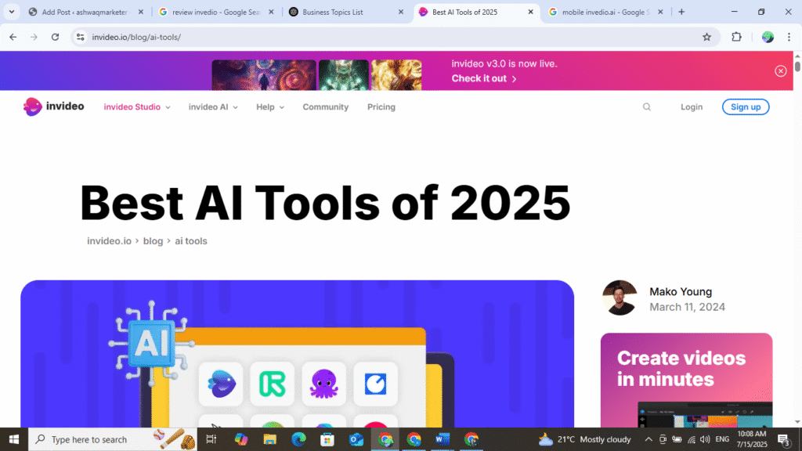802x451 pixels.
Task: Reload the page using the refresh icon
Action: [55, 37]
